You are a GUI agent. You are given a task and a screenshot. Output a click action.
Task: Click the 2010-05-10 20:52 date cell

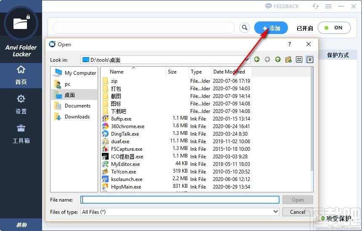click(232, 172)
